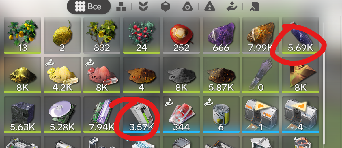
Task: Choose the triangle category filter icon
Action: click(x=210, y=7)
